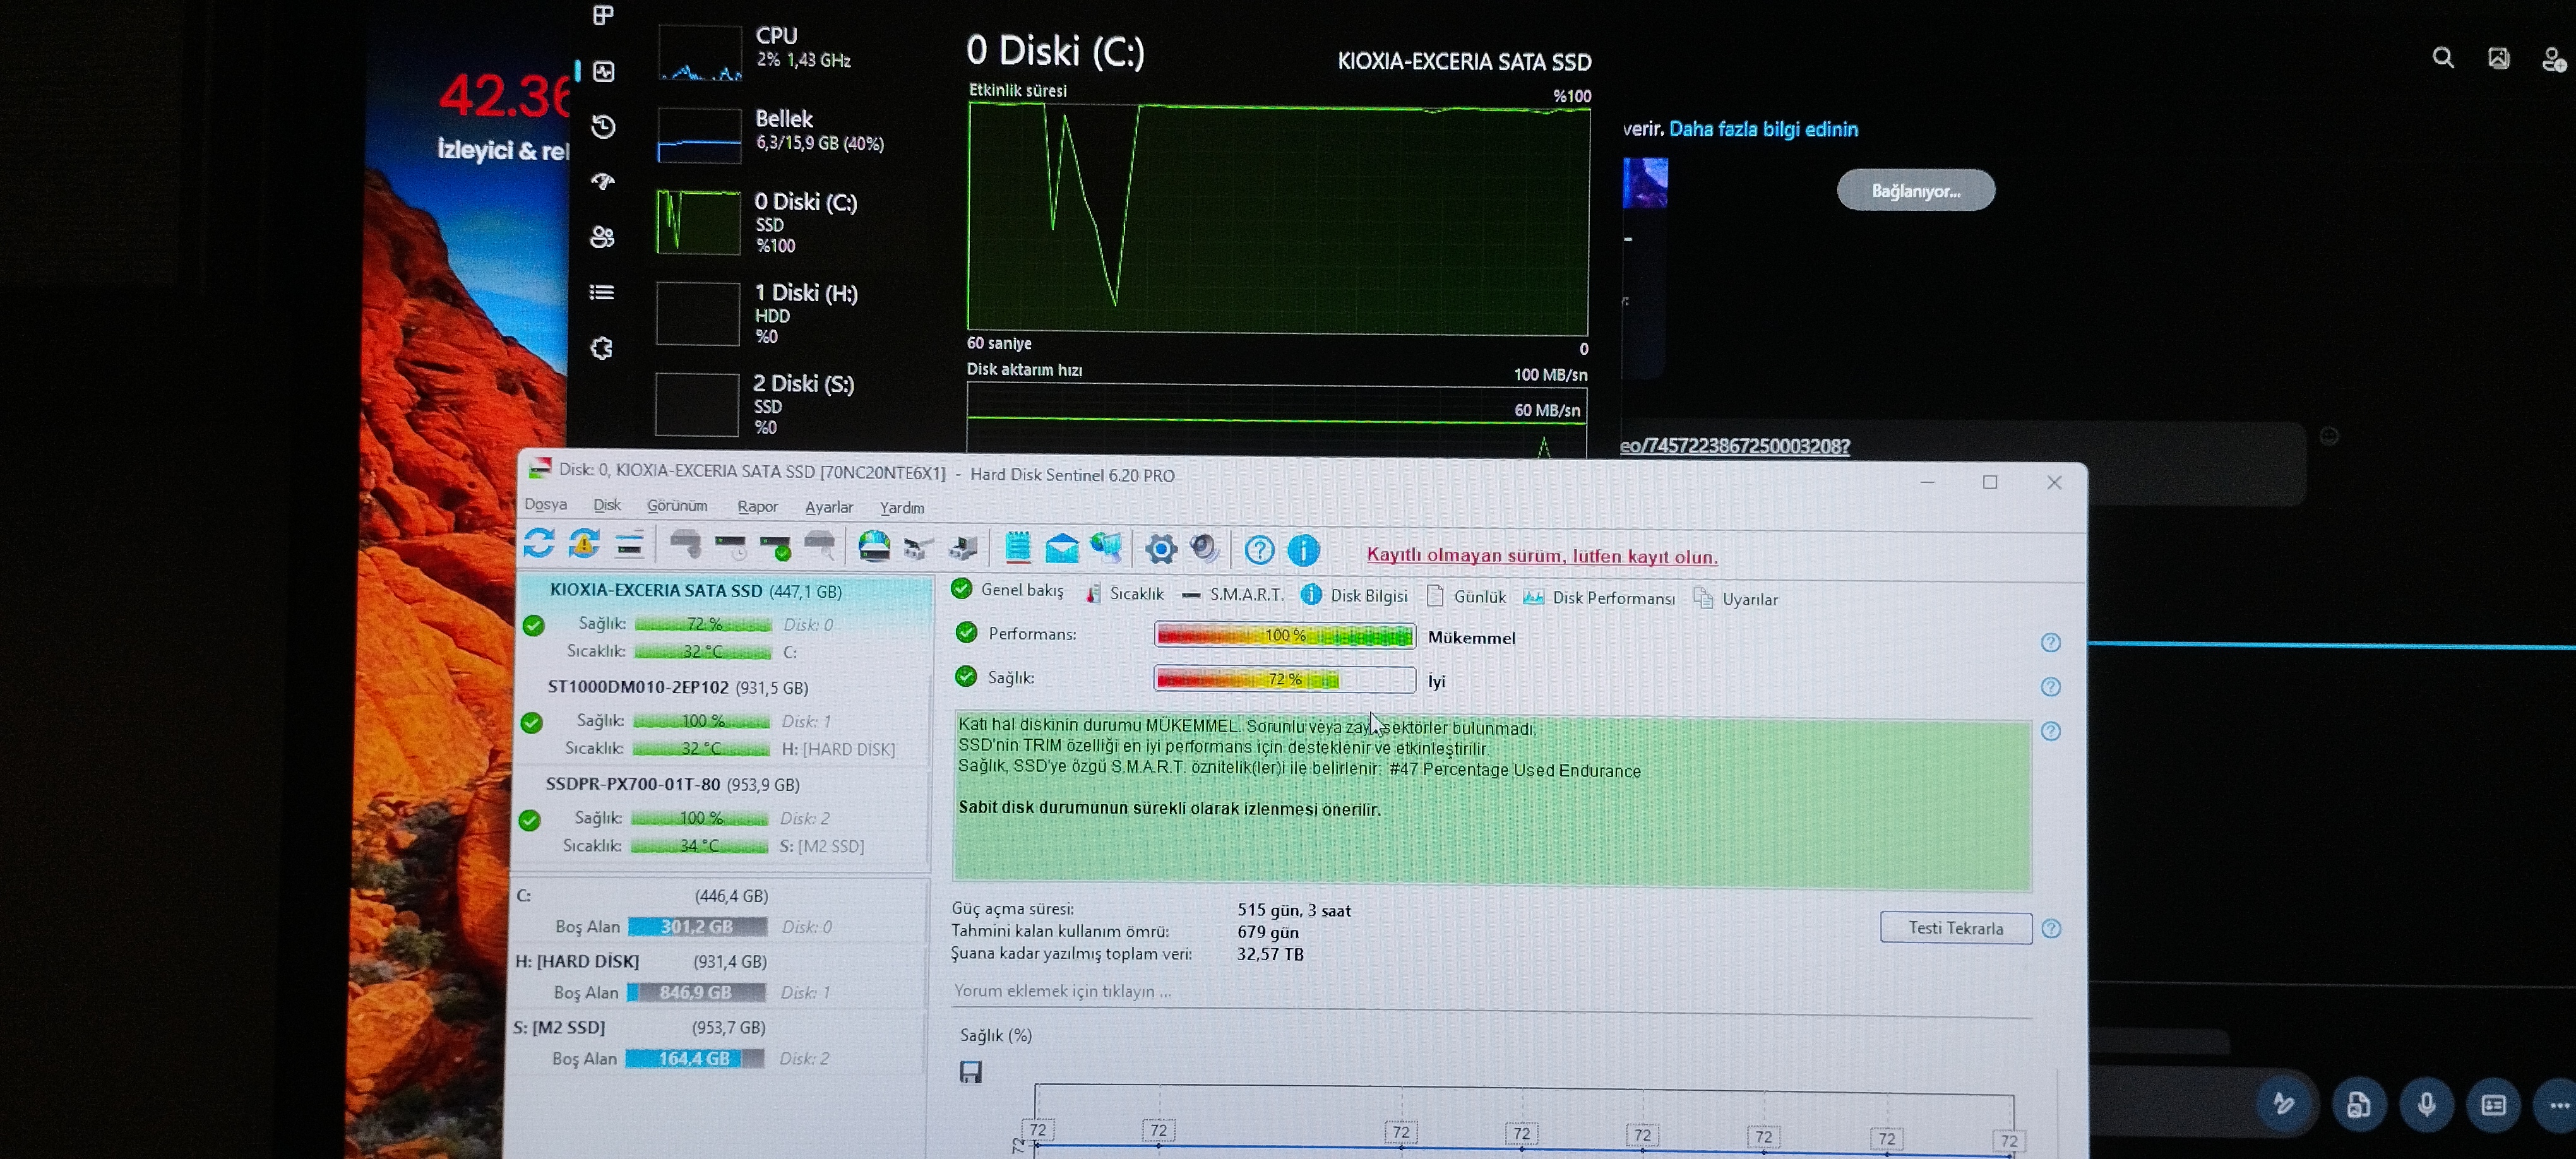Open Task Manager Startup apps sidebar icon
This screenshot has height=1159, width=2576.
[602, 181]
